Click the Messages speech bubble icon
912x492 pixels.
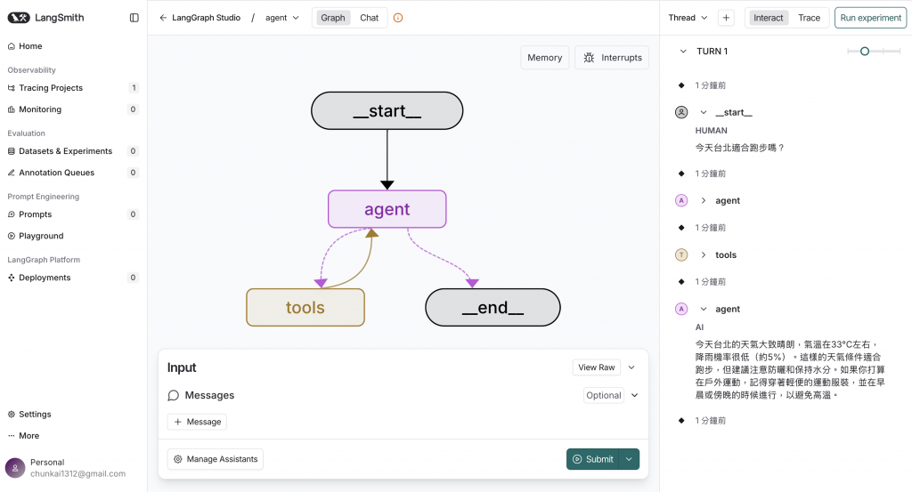[173, 396]
